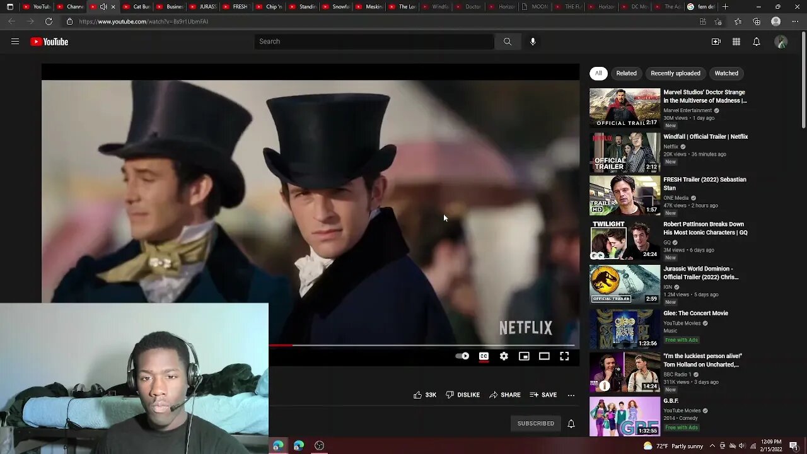The height and width of the screenshot is (454, 807).
Task: Open the Jurassic World Dominion trailer thumbnail
Action: point(625,284)
